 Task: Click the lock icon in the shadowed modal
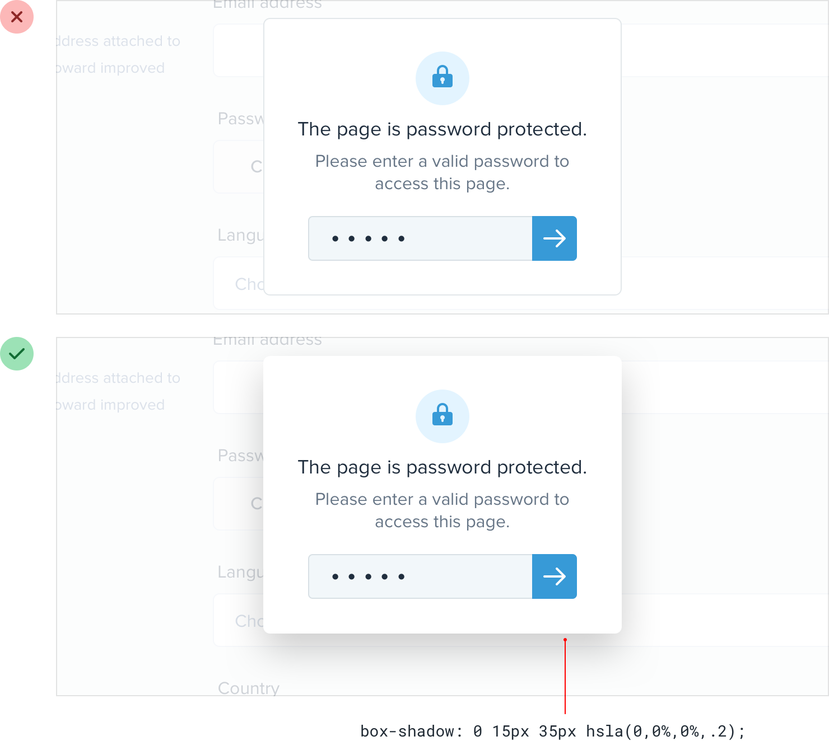(x=443, y=415)
